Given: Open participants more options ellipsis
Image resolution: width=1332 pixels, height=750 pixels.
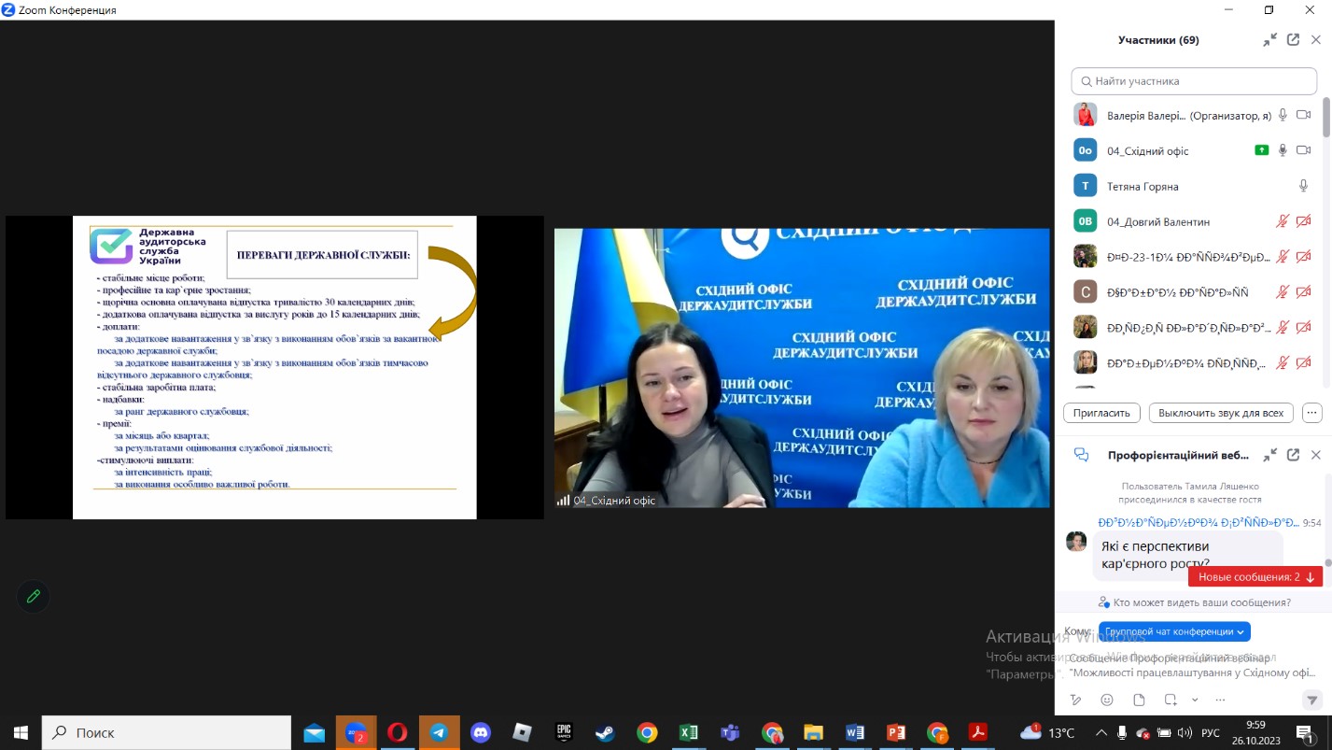Looking at the screenshot, I should click(1312, 413).
